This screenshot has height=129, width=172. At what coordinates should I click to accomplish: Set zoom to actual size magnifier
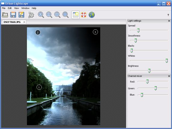coord(57,15)
